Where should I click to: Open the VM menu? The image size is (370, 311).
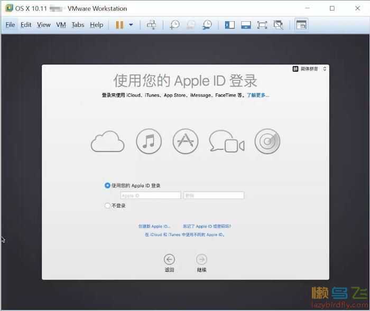click(x=61, y=25)
